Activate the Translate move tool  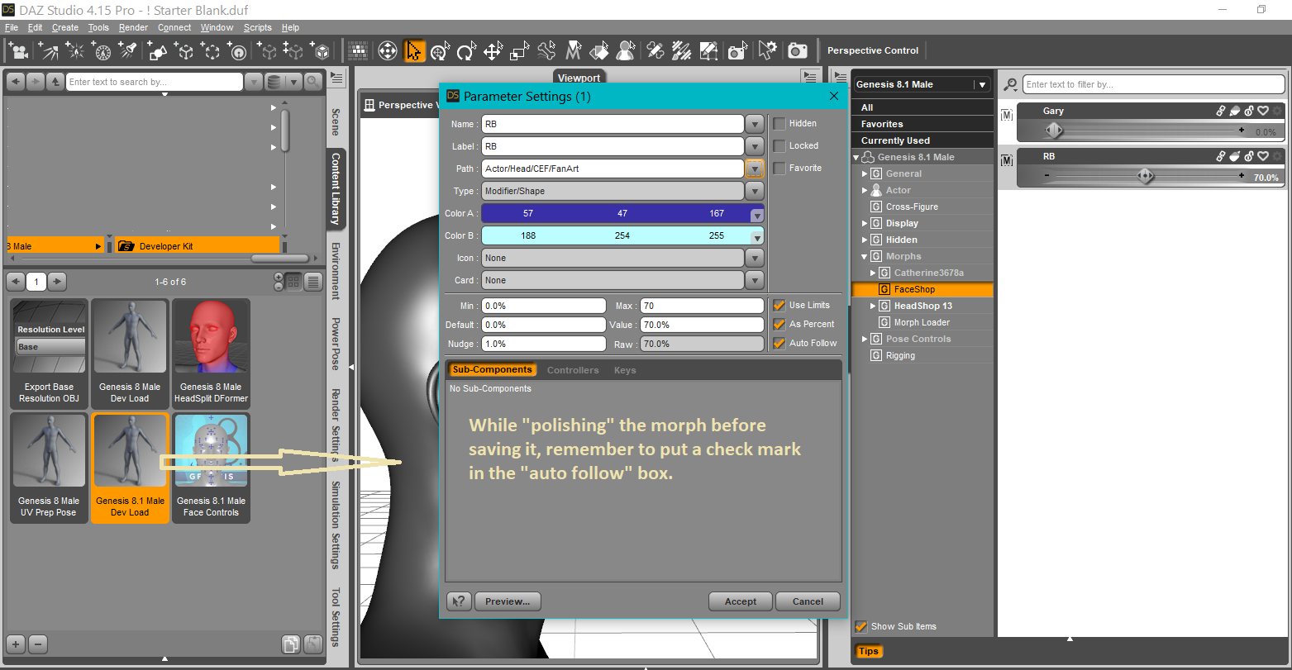point(493,51)
